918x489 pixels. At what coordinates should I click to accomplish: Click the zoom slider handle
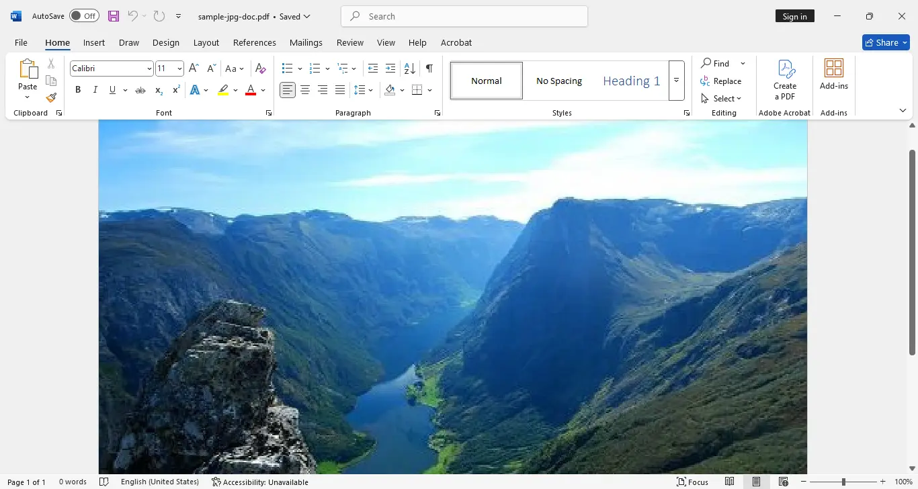tap(843, 482)
